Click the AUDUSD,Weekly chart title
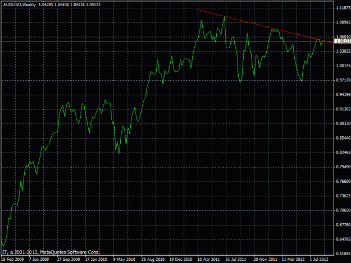The image size is (351, 263). (x=20, y=4)
